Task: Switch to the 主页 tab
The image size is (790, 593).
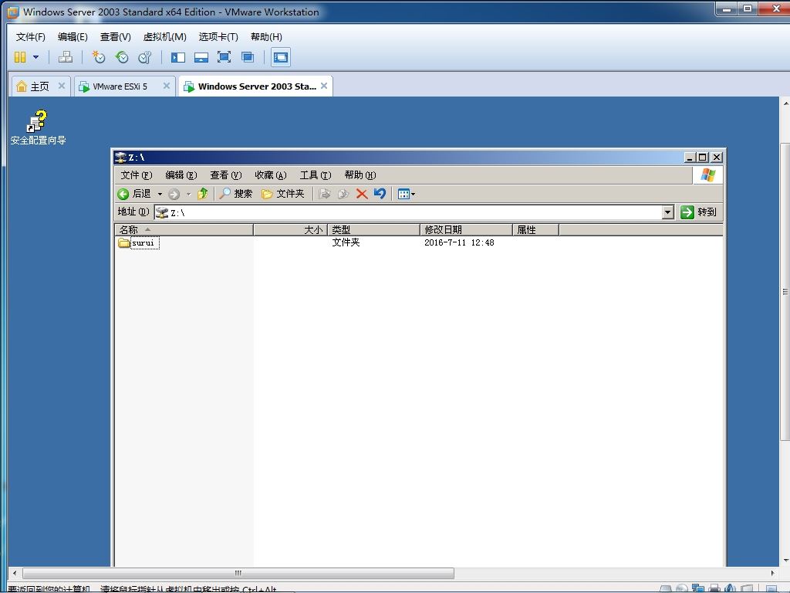Action: (39, 86)
